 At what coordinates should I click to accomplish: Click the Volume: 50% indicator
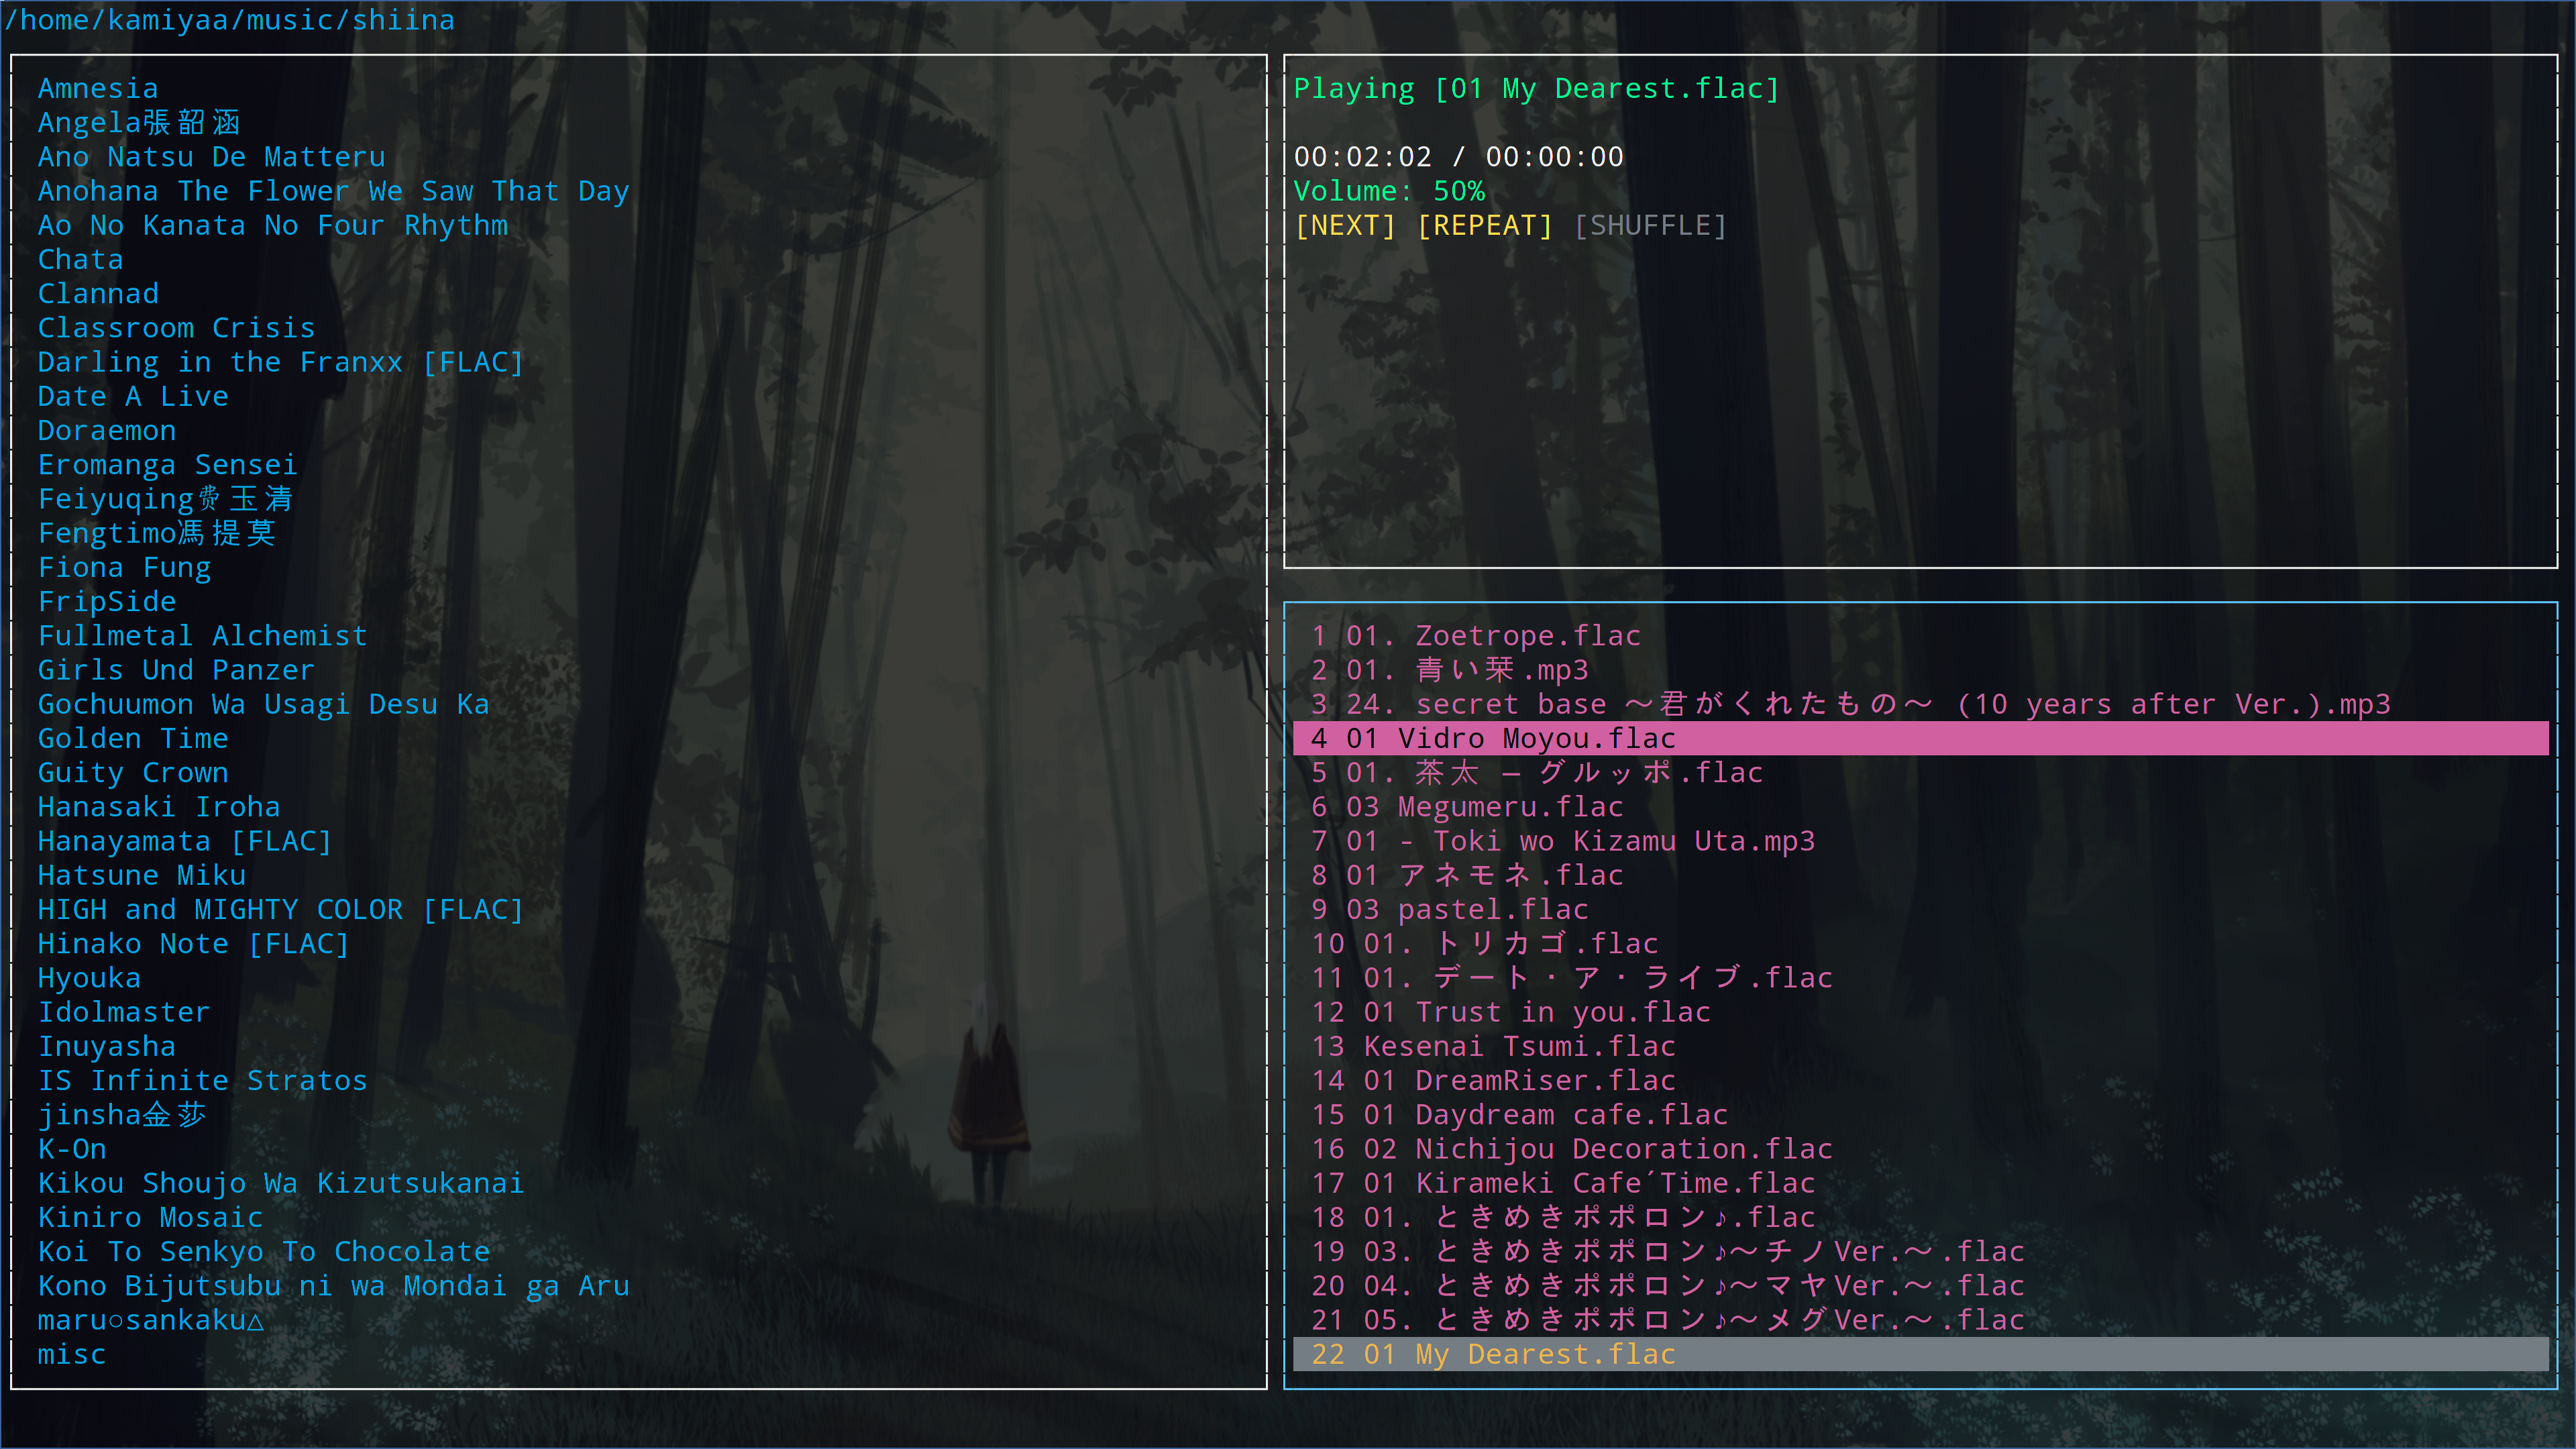[1388, 191]
